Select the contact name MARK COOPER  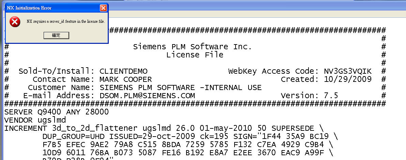pos(126,79)
